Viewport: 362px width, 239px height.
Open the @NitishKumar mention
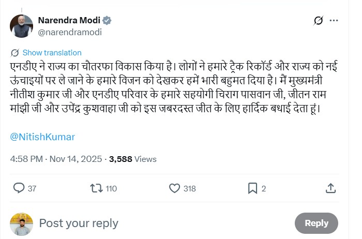[42, 137]
